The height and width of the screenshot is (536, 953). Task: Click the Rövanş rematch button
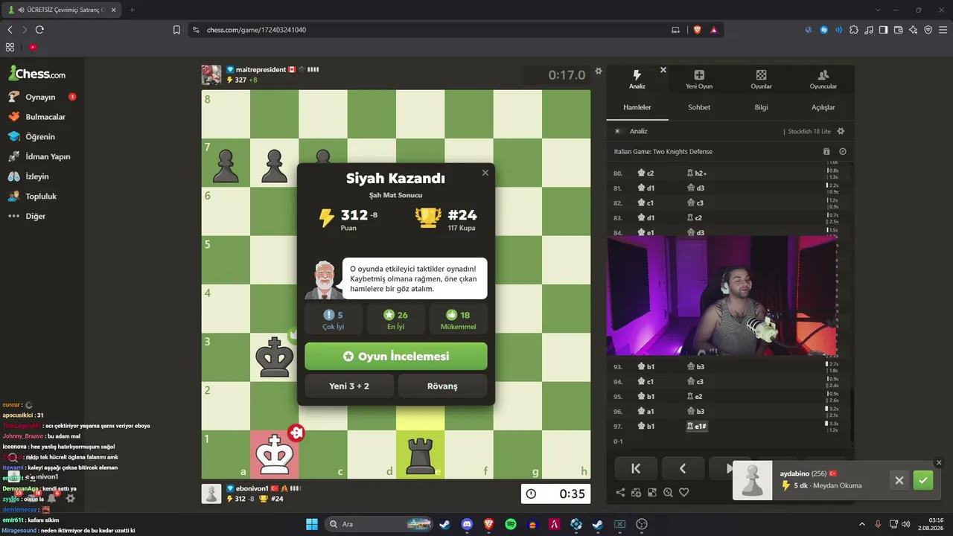coord(442,386)
